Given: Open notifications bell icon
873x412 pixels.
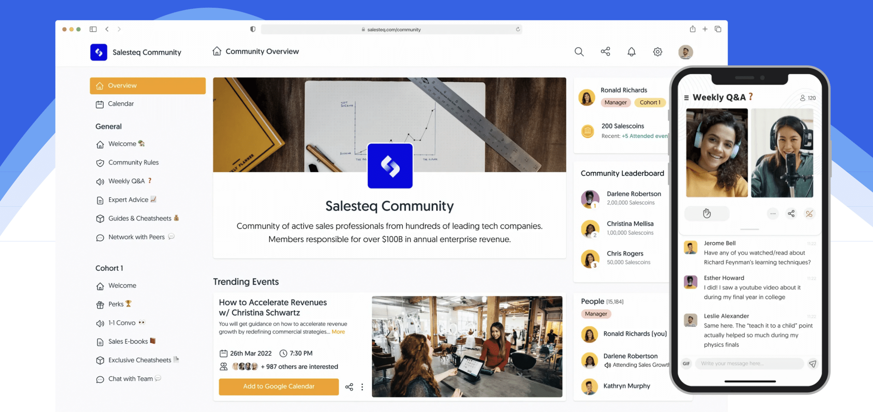Looking at the screenshot, I should (632, 52).
